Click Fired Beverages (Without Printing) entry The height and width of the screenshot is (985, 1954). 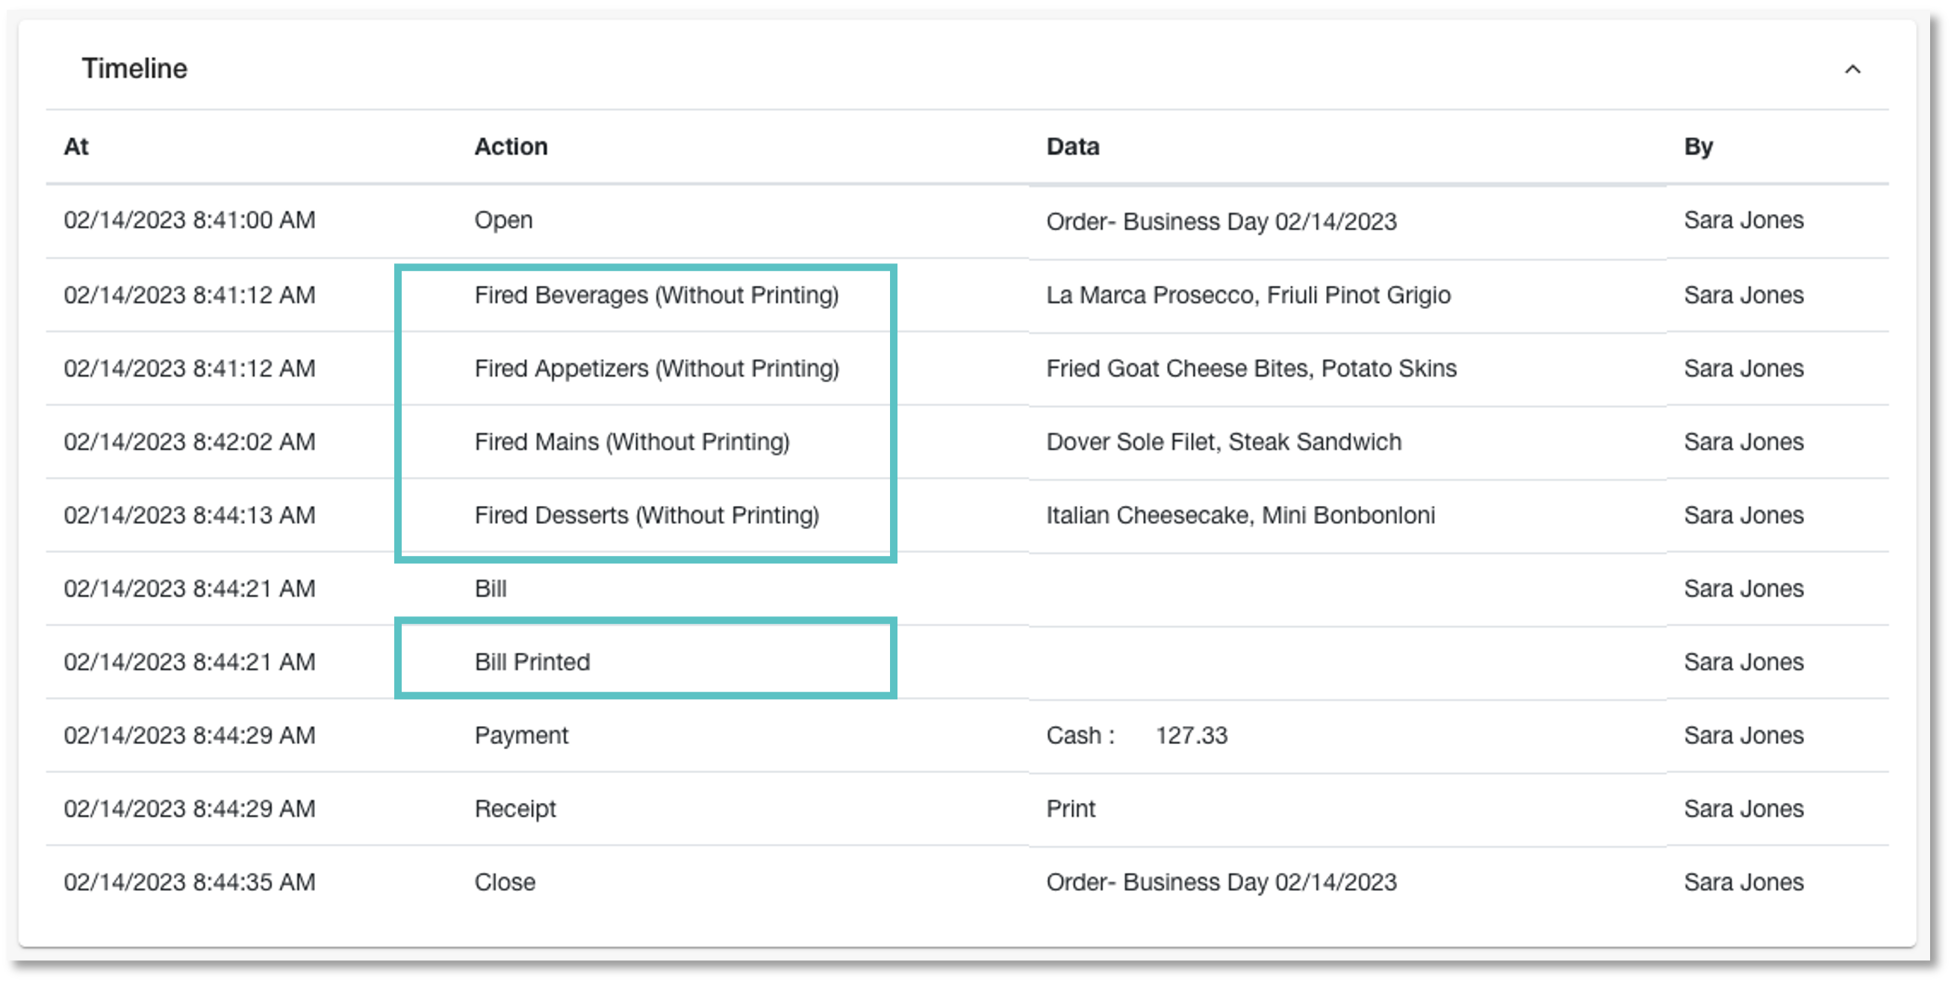pyautogui.click(x=656, y=295)
